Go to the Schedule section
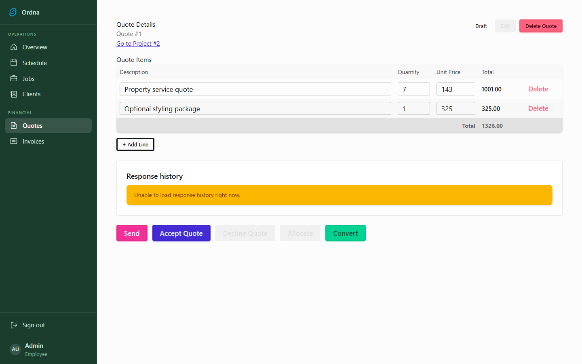The image size is (582, 364). pyautogui.click(x=48, y=63)
